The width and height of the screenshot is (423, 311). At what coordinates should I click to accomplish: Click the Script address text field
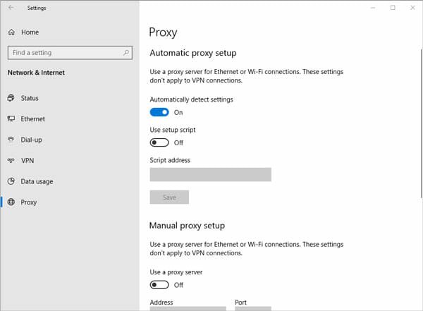[x=210, y=175]
